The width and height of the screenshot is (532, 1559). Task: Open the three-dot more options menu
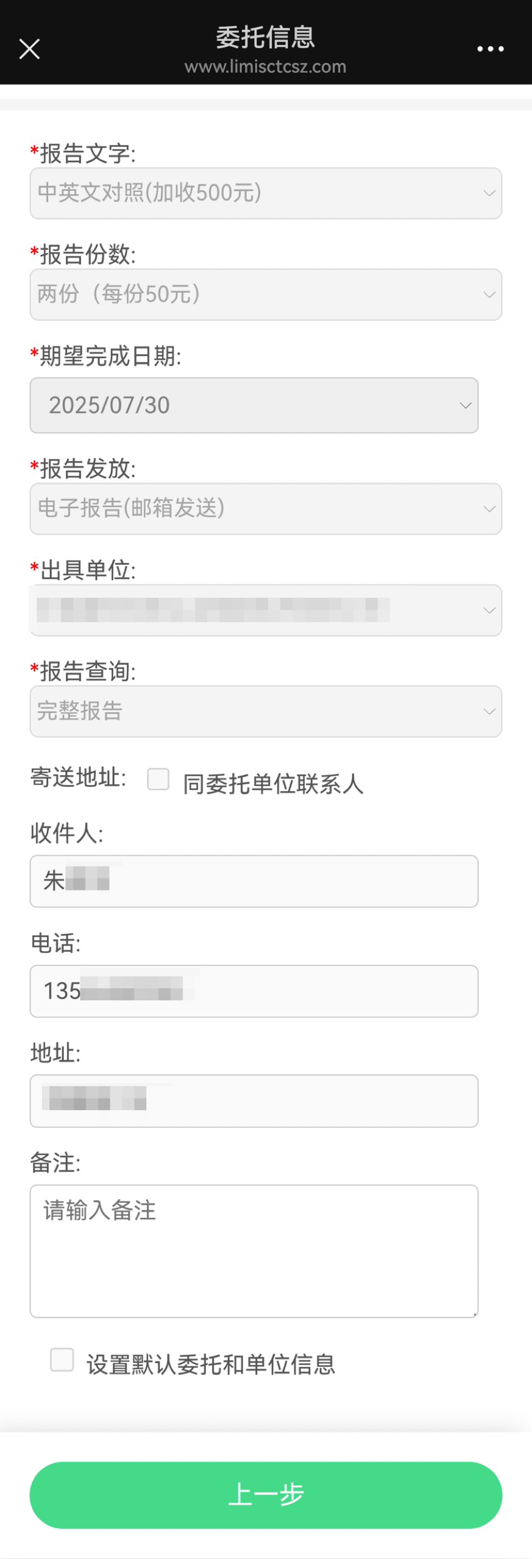click(490, 49)
